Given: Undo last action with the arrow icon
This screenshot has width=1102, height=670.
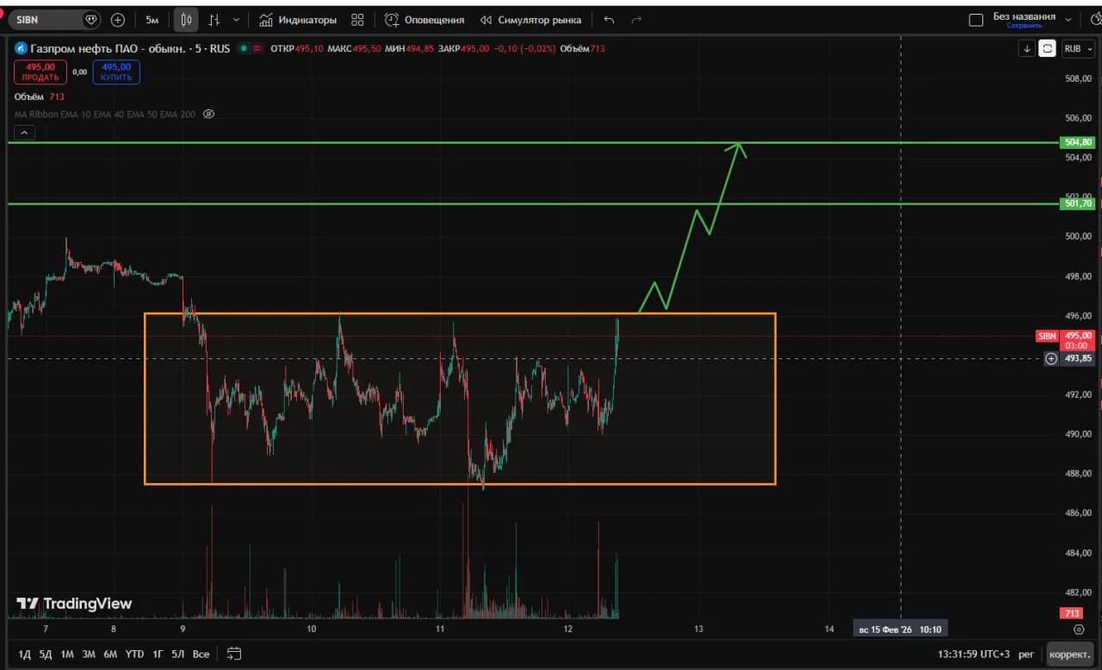Looking at the screenshot, I should 610,20.
